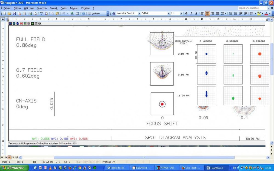Expand the undo history dropdown arrow
The image size is (274, 171).
(x=67, y=13)
